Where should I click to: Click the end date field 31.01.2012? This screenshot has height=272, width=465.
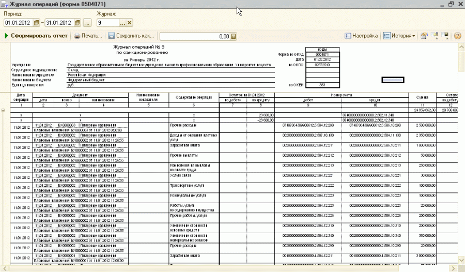(x=59, y=23)
